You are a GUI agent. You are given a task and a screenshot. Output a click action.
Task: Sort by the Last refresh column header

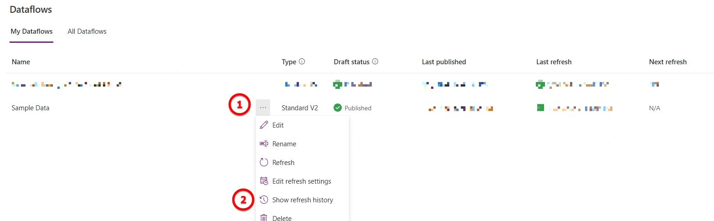[554, 62]
